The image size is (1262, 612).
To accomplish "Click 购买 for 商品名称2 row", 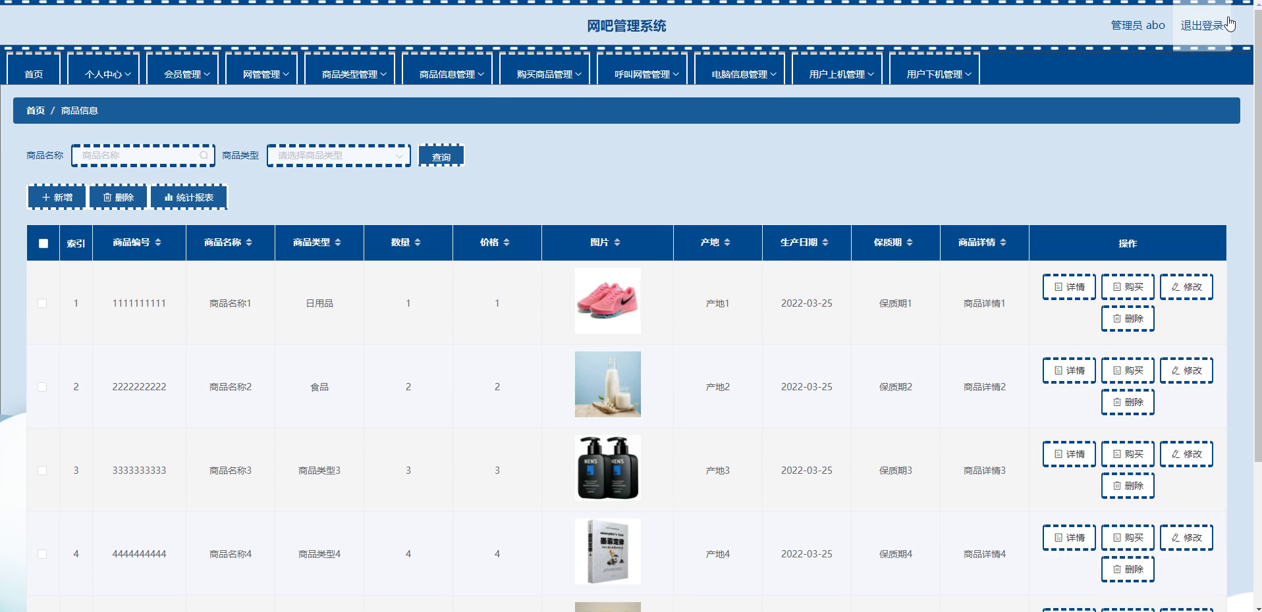I will [1128, 370].
